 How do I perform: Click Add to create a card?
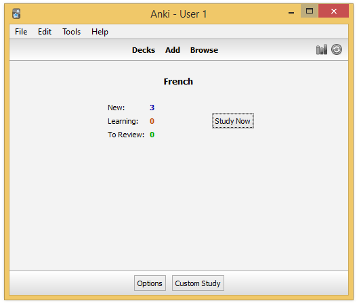(173, 50)
